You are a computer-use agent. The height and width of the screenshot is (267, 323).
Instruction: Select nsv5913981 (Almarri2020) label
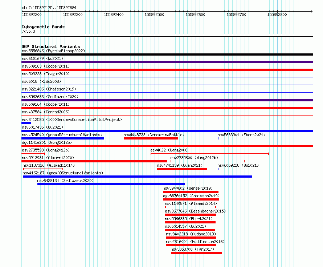pos(48,158)
